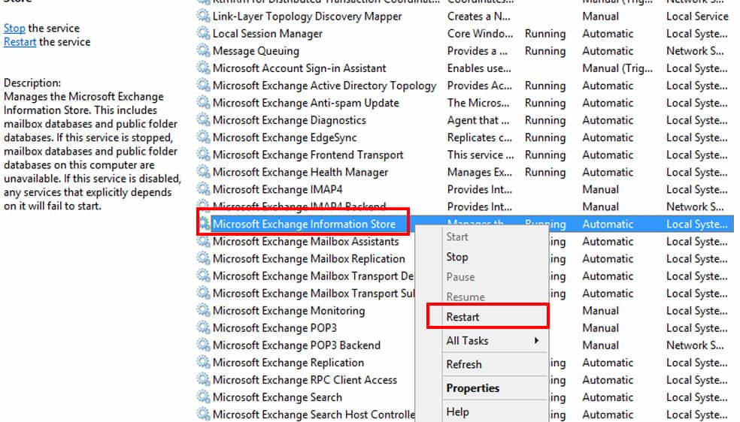740x422 pixels.
Task: Open the All Tasks submenu
Action: click(x=493, y=340)
